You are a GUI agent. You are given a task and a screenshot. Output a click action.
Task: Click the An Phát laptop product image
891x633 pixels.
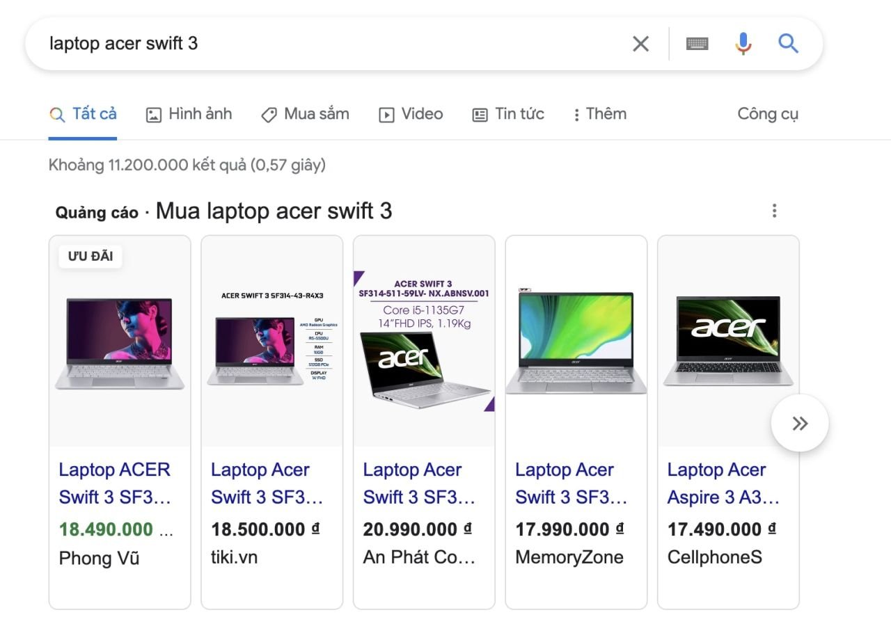pyautogui.click(x=424, y=341)
